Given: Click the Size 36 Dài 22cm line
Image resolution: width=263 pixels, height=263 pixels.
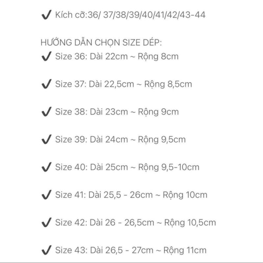Looking at the screenshot, I should click(x=117, y=57).
